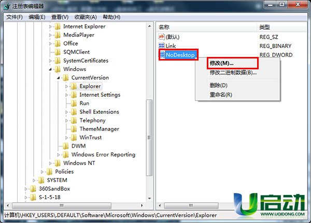Click the Shell Extensions folder icon
Screen dimensions: 311x223
pyautogui.click(x=74, y=112)
